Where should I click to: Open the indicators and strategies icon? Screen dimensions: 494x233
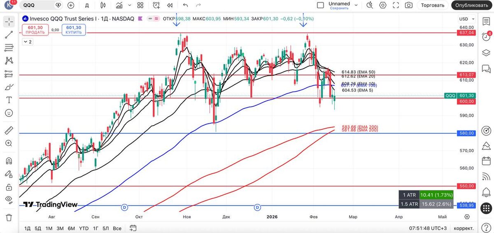point(119,5)
